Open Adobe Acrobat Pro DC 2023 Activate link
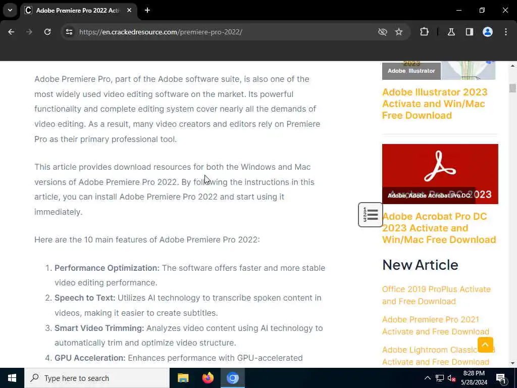 pyautogui.click(x=439, y=228)
